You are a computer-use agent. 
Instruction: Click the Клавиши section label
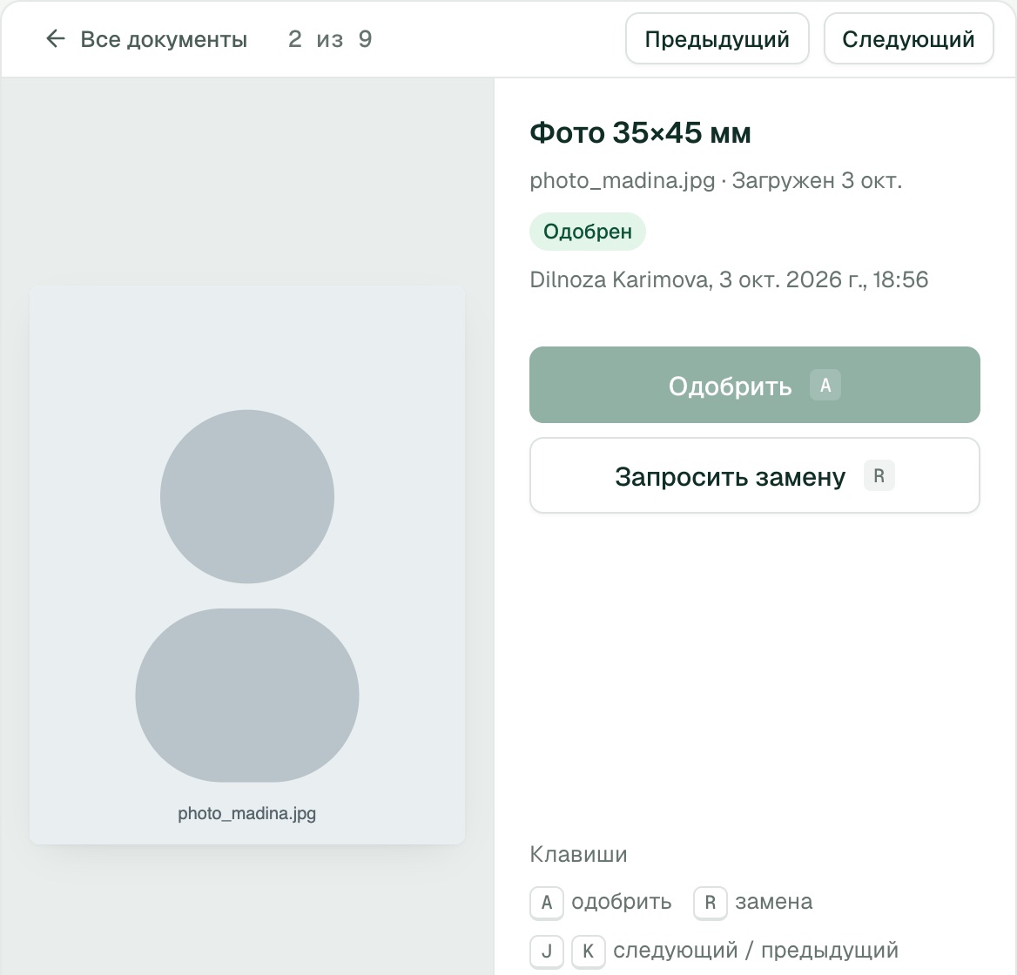[578, 854]
